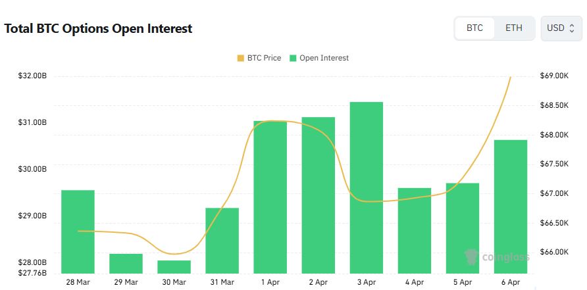587x290 pixels.
Task: Select the 1 Apr open interest bar
Action: click(270, 197)
